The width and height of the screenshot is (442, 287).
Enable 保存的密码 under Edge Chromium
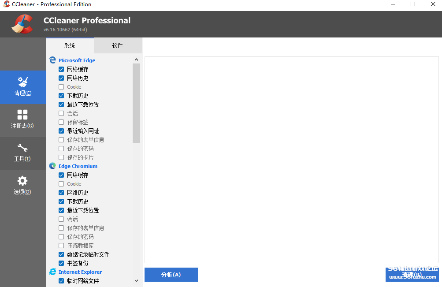click(61, 237)
